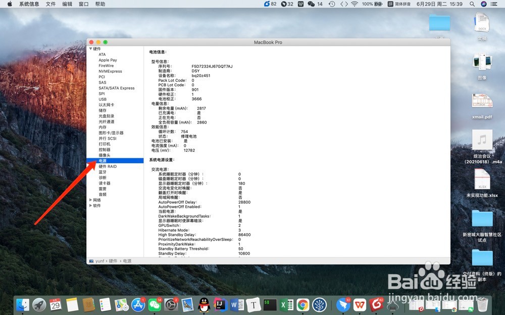This screenshot has width=505, height=315.
Task: Select 内存 in the sidebar
Action: 103,128
